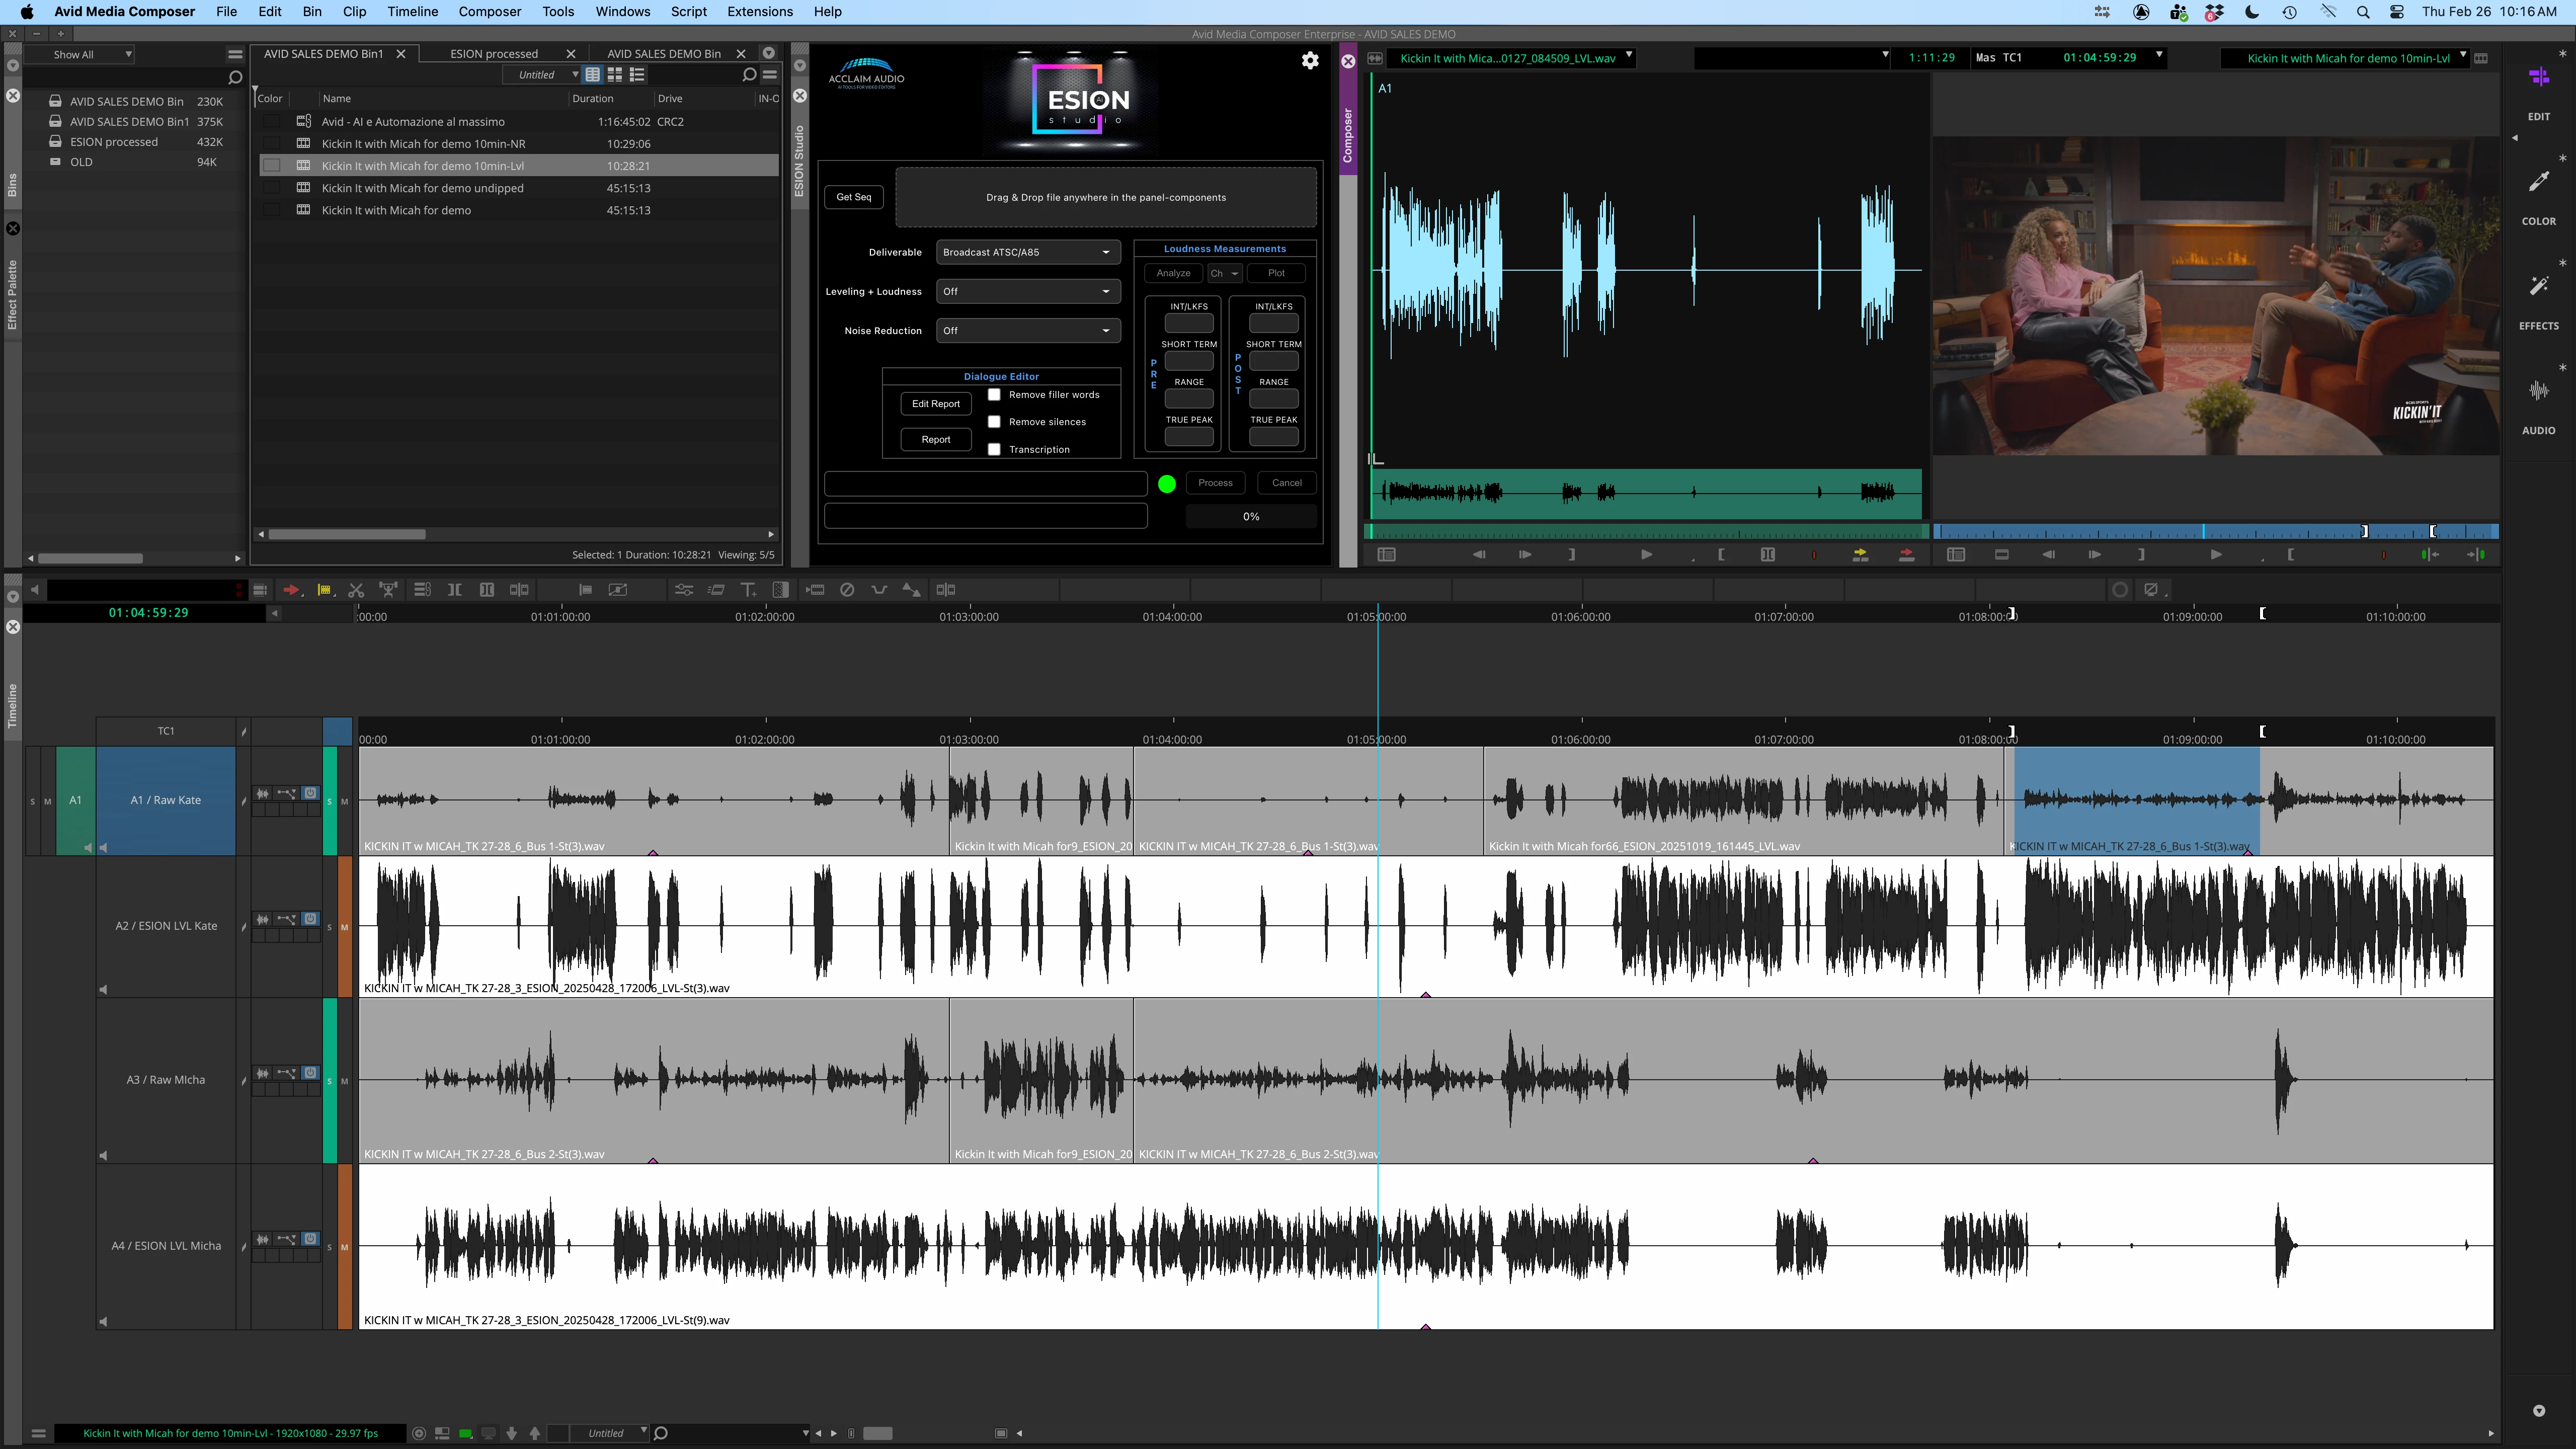Open the Leveling + Loudness dropdown

coord(1027,292)
